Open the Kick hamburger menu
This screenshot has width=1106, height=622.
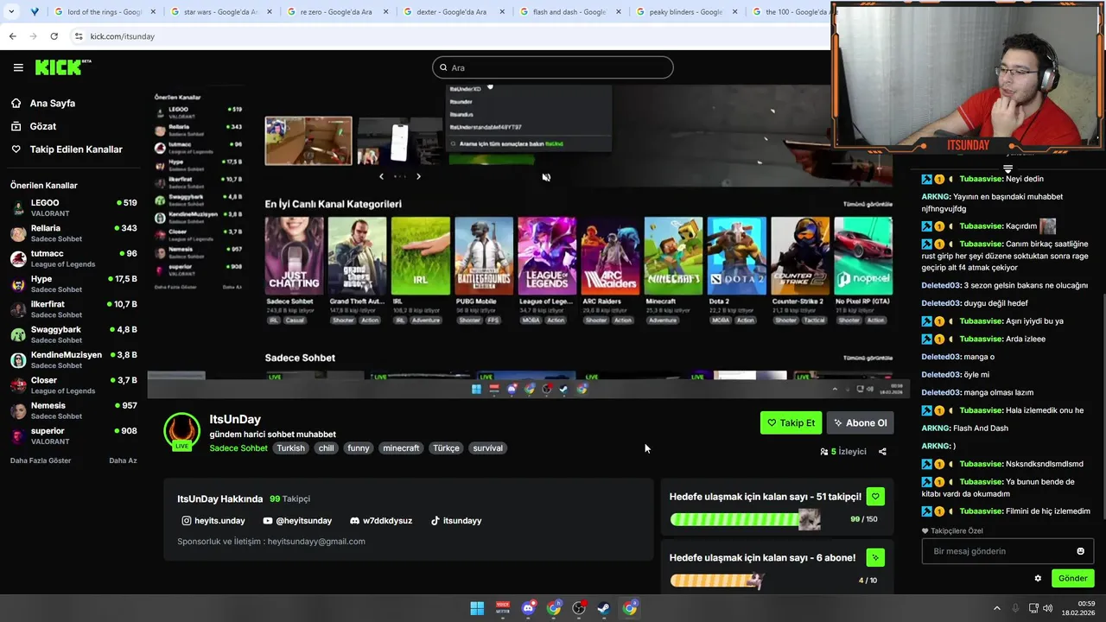pos(18,67)
